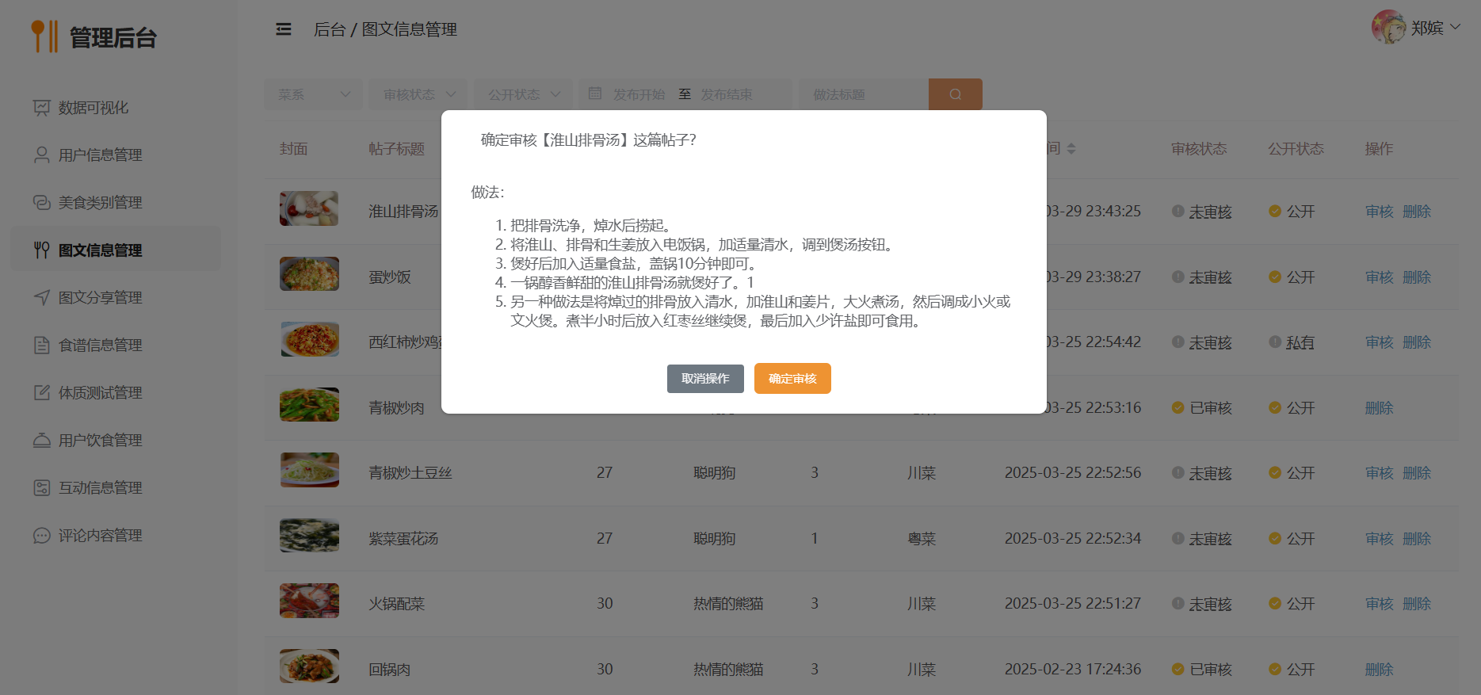Click the 评论内容管理 chat bubble icon

pyautogui.click(x=41, y=536)
